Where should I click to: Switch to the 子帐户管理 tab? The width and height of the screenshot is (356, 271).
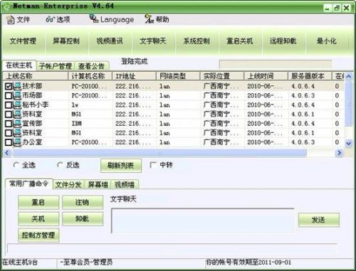coord(56,66)
